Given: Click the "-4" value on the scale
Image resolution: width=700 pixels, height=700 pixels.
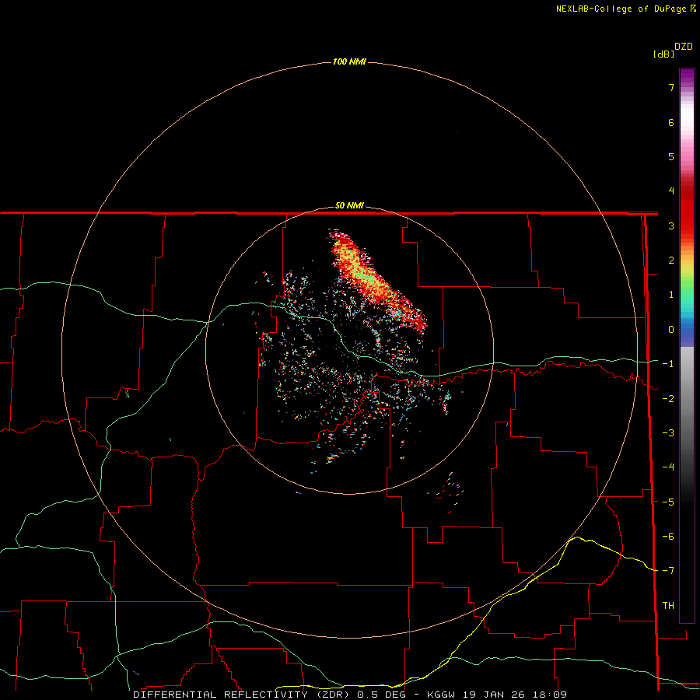Looking at the screenshot, I should [668, 467].
